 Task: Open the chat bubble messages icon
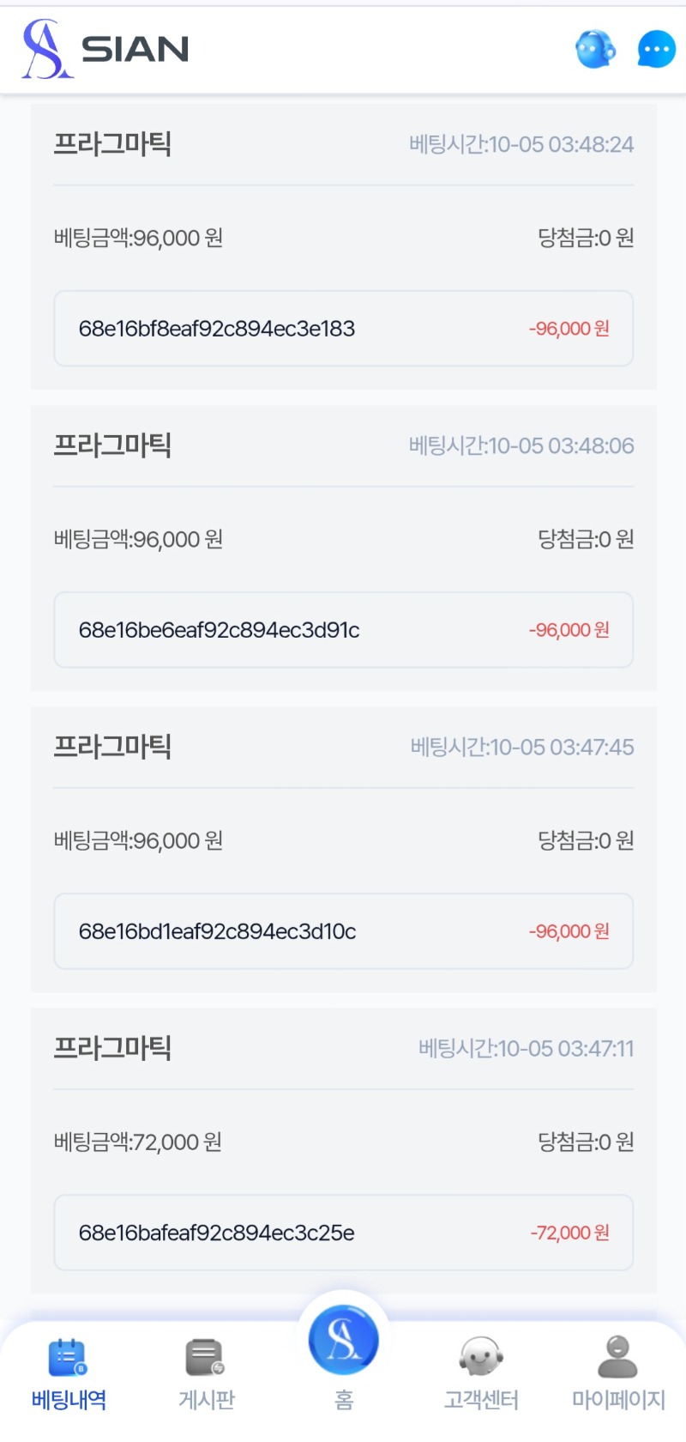[656, 49]
